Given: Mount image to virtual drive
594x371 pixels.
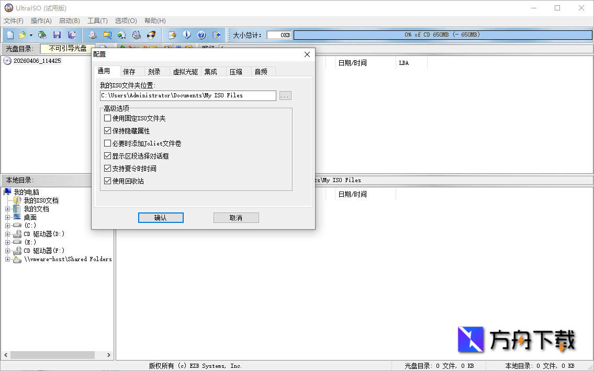Looking at the screenshot, I should (121, 35).
